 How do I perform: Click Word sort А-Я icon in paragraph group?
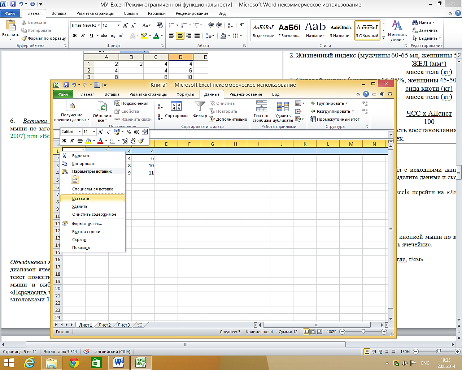point(230,25)
